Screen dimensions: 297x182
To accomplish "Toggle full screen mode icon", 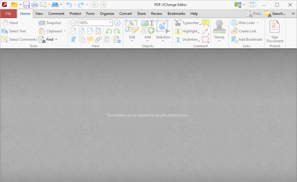I will [252, 5].
